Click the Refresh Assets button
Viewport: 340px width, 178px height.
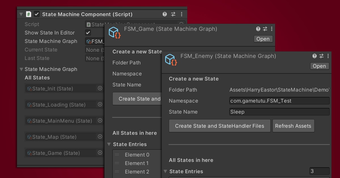coord(294,126)
